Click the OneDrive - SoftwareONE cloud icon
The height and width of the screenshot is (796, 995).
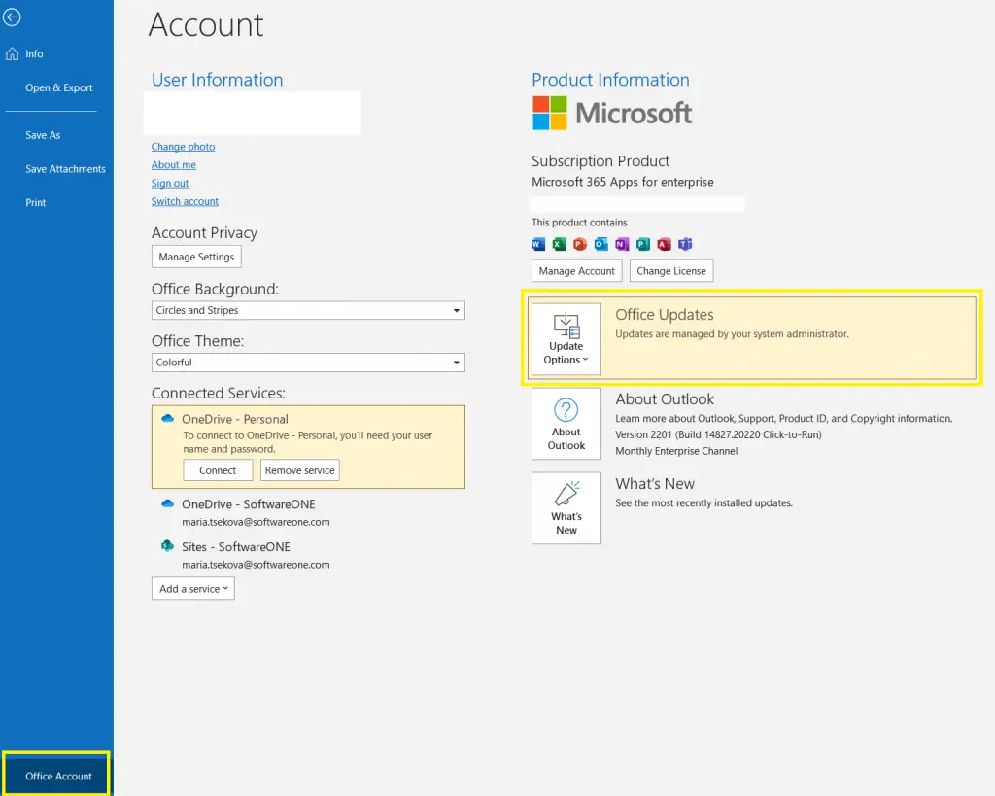tap(167, 503)
